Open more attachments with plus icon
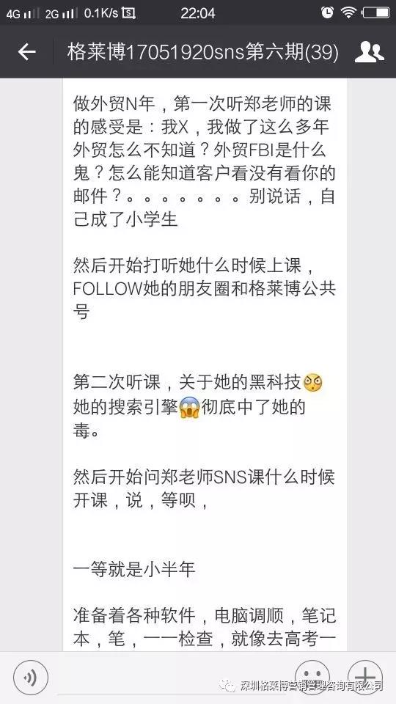Viewport: 396px width, 704px height. tap(365, 677)
